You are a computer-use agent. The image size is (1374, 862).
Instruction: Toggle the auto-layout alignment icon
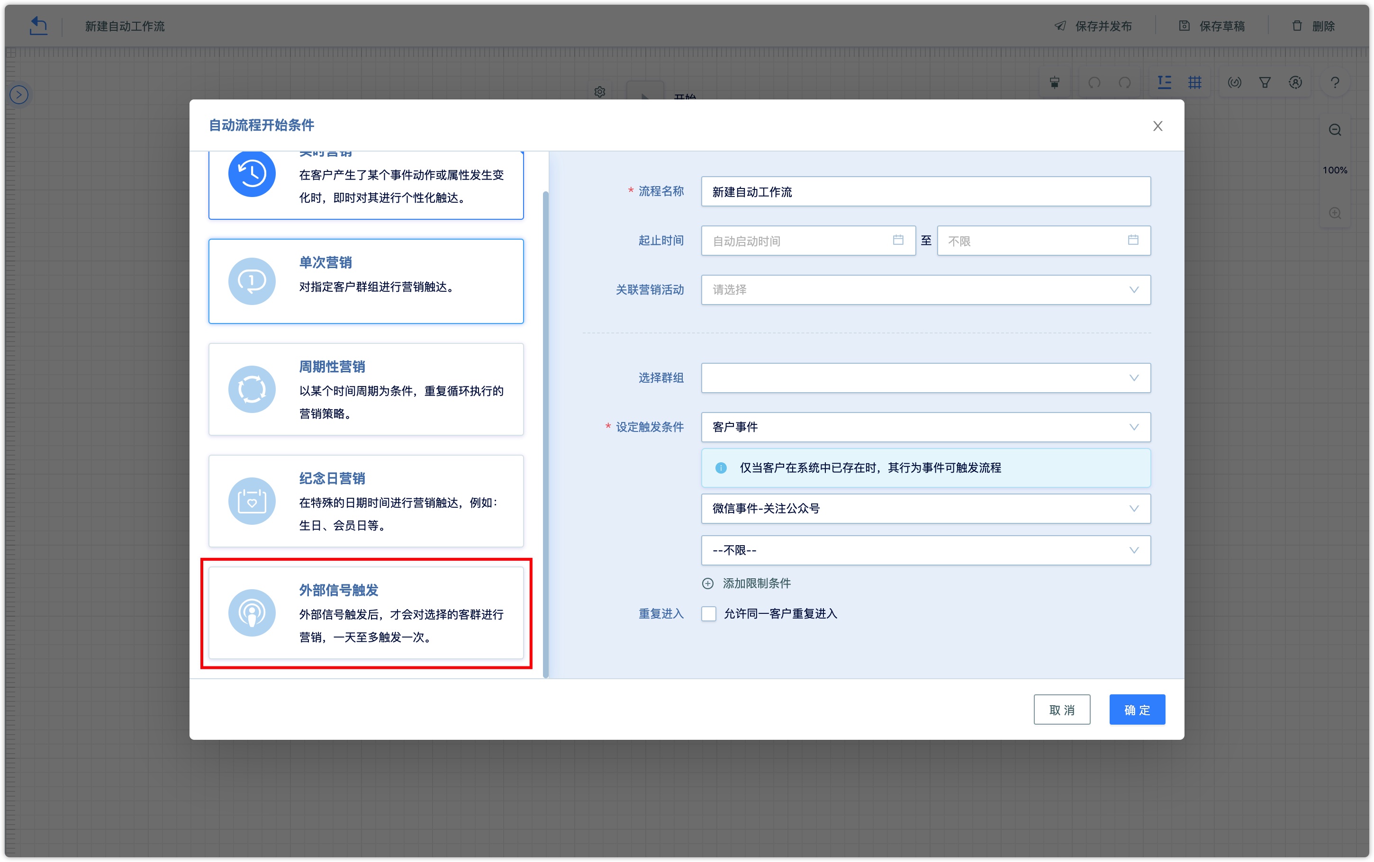click(1164, 83)
